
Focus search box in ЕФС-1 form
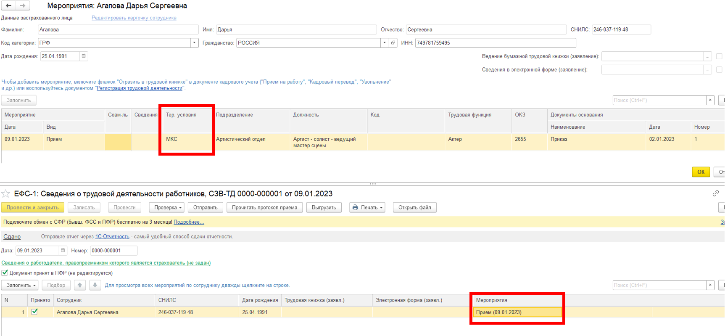pos(659,285)
